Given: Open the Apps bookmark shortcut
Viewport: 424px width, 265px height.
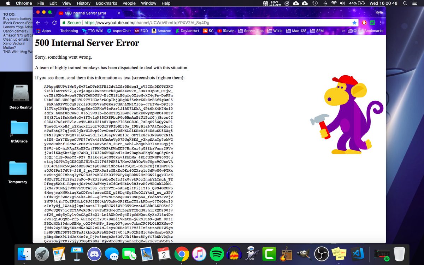Looking at the screenshot, I should click(x=43, y=31).
